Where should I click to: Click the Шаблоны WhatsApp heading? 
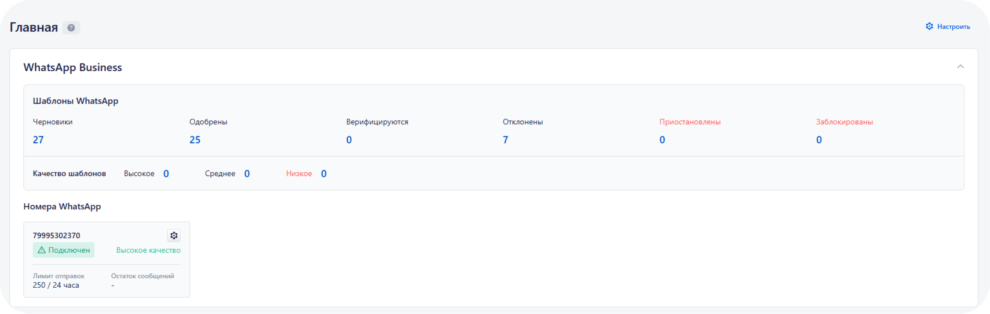tap(75, 101)
